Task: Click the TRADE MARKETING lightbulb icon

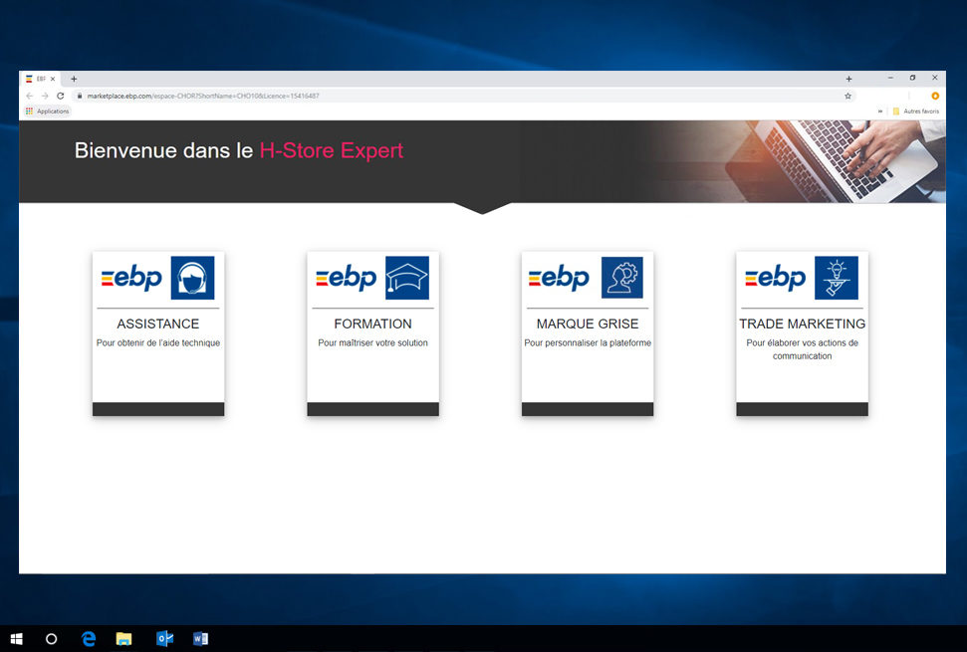Action: (x=837, y=278)
